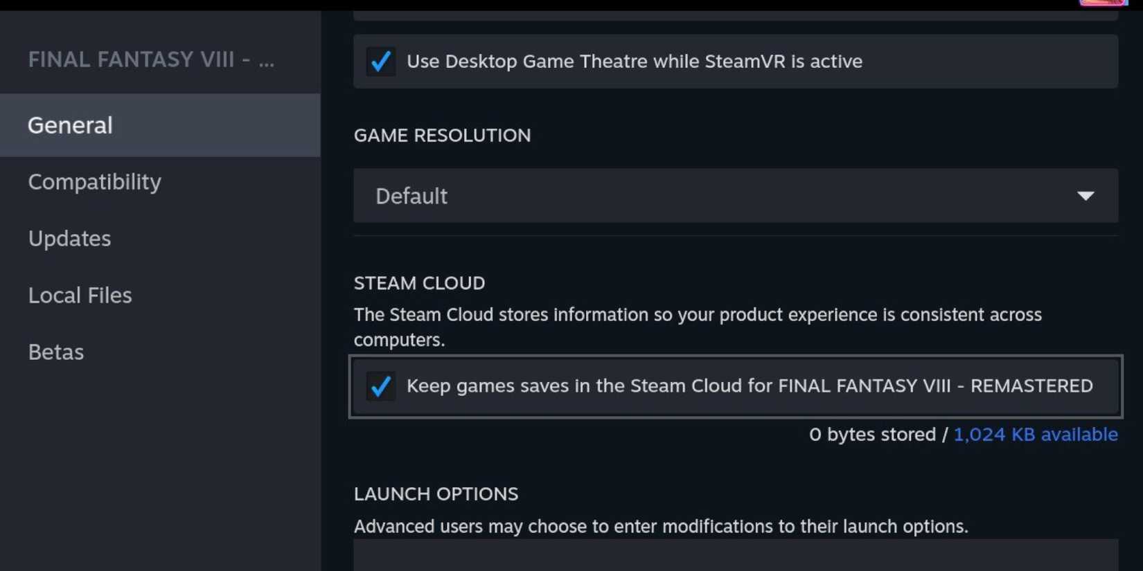Open the Updates section
Viewport: 1143px width, 571px height.
point(69,239)
